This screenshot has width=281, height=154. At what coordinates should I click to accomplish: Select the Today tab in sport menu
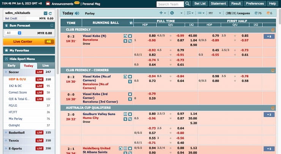28,66
